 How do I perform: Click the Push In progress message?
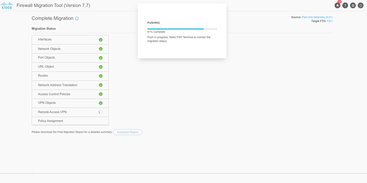(x=179, y=39)
